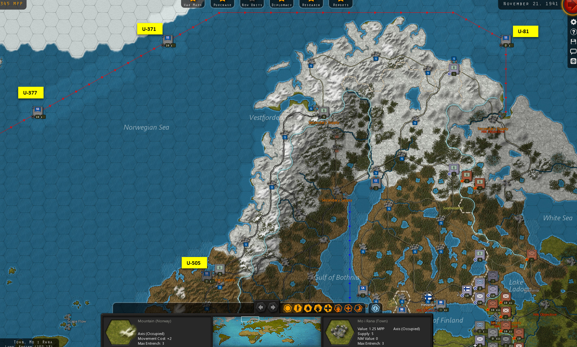The width and height of the screenshot is (577, 347).
Task: Open the chat speech bubble icon
Action: pos(573,51)
